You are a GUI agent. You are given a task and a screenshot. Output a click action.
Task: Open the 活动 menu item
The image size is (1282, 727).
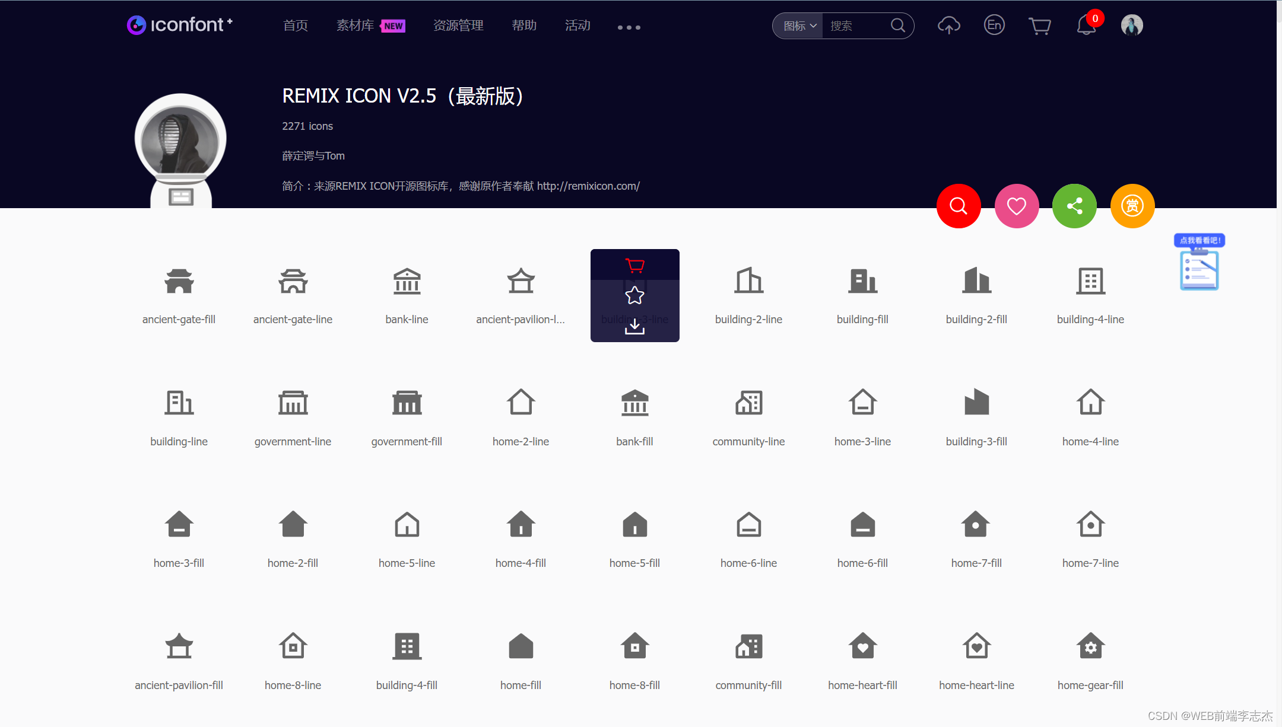click(577, 25)
